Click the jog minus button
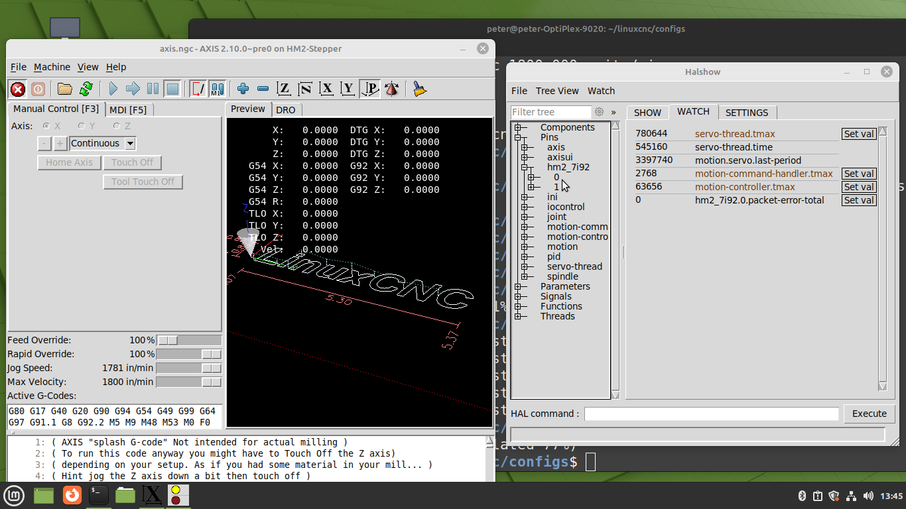This screenshot has height=509, width=906. click(44, 143)
